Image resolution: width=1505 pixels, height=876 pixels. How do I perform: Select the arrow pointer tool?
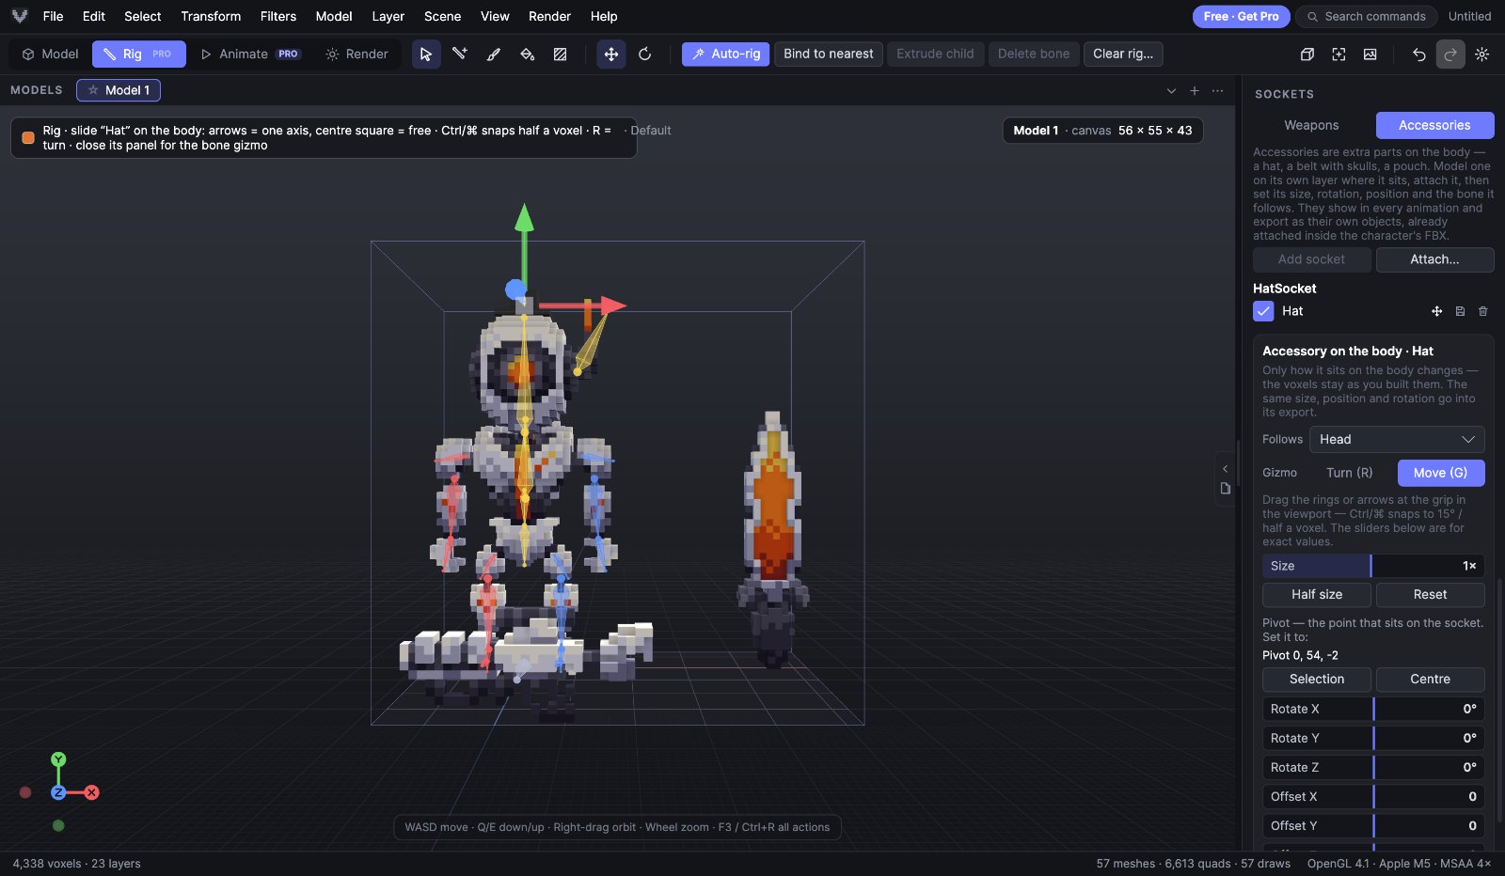point(426,55)
